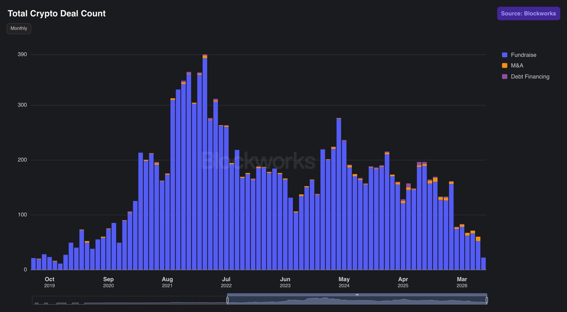Toggle the Fundraise series label
The height and width of the screenshot is (312, 567).
pos(524,55)
